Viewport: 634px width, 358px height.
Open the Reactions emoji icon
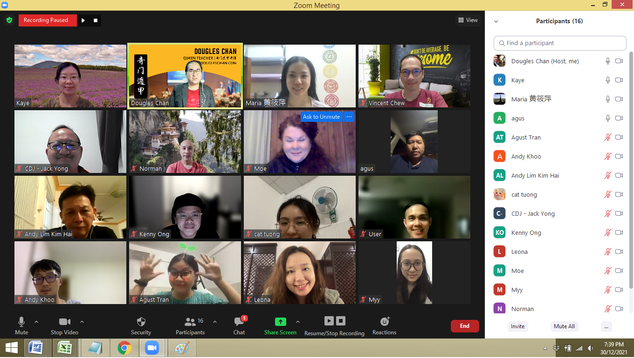pyautogui.click(x=385, y=322)
